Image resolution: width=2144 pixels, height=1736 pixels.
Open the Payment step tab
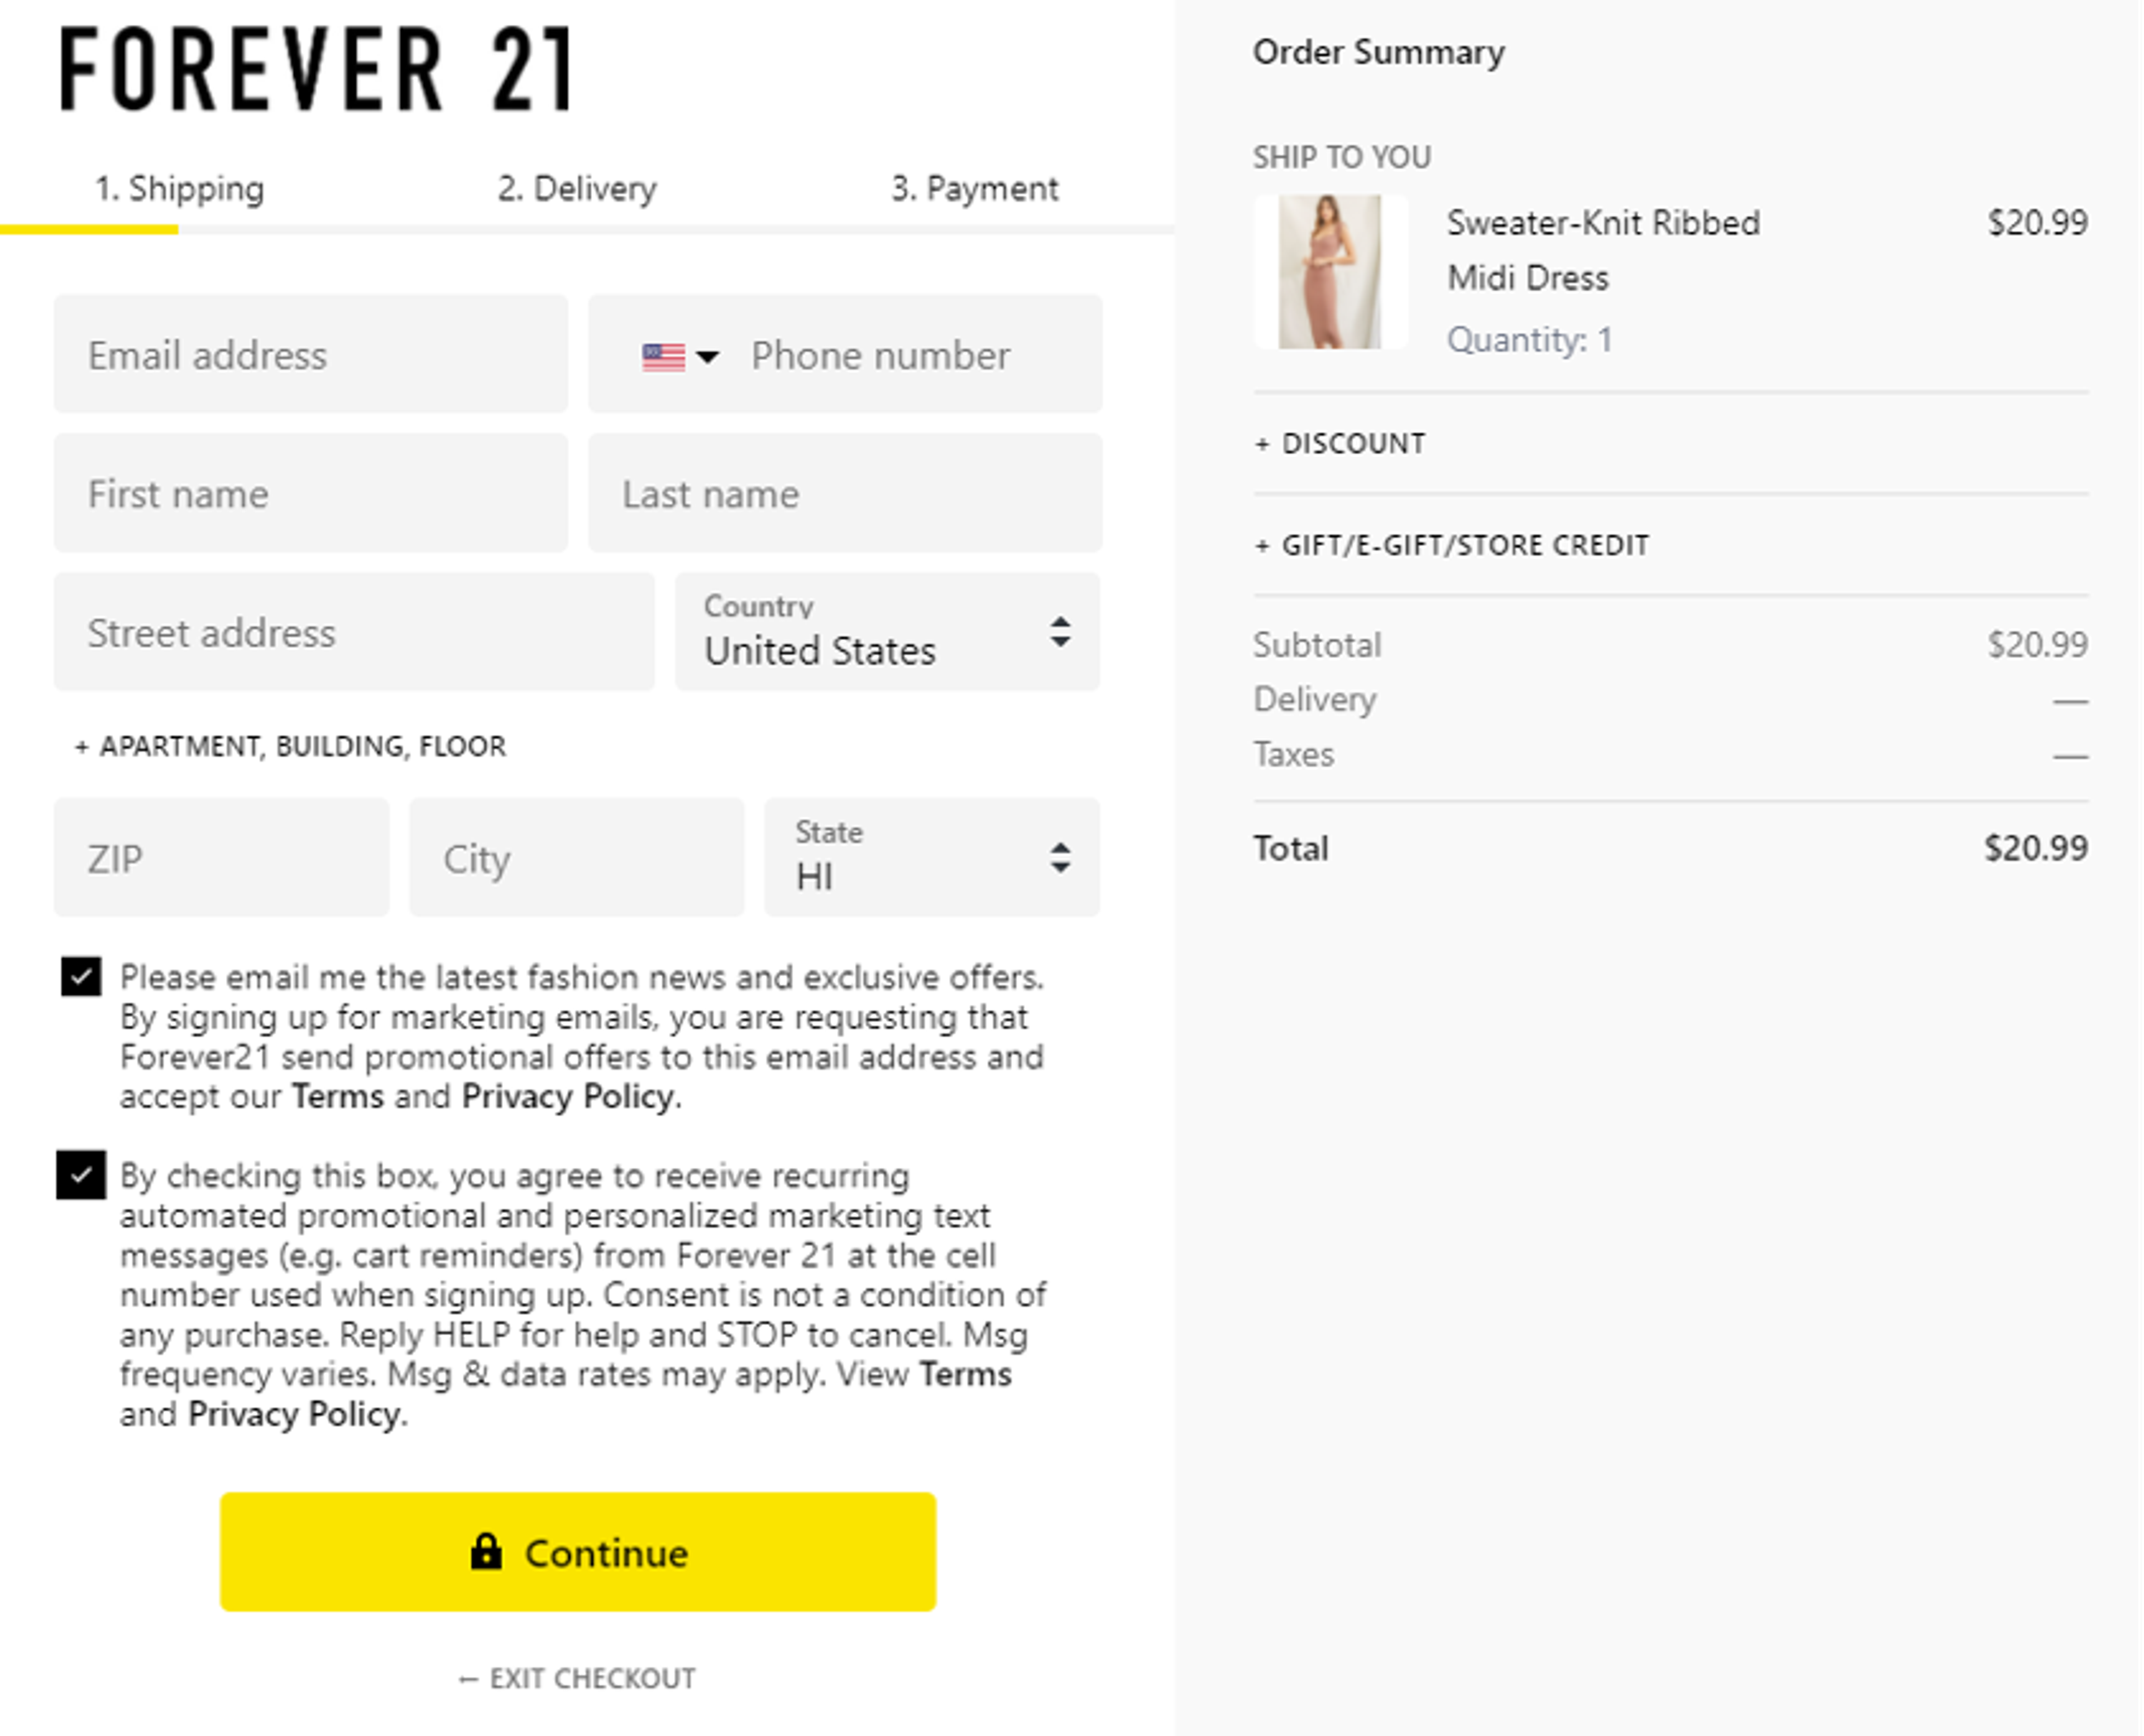tap(976, 188)
